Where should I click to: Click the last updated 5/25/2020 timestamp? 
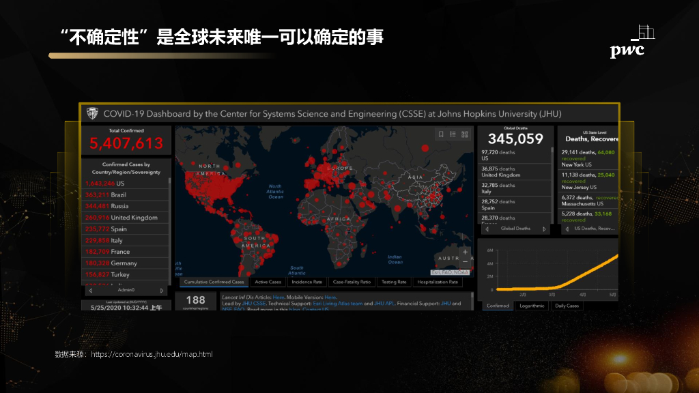(x=126, y=308)
